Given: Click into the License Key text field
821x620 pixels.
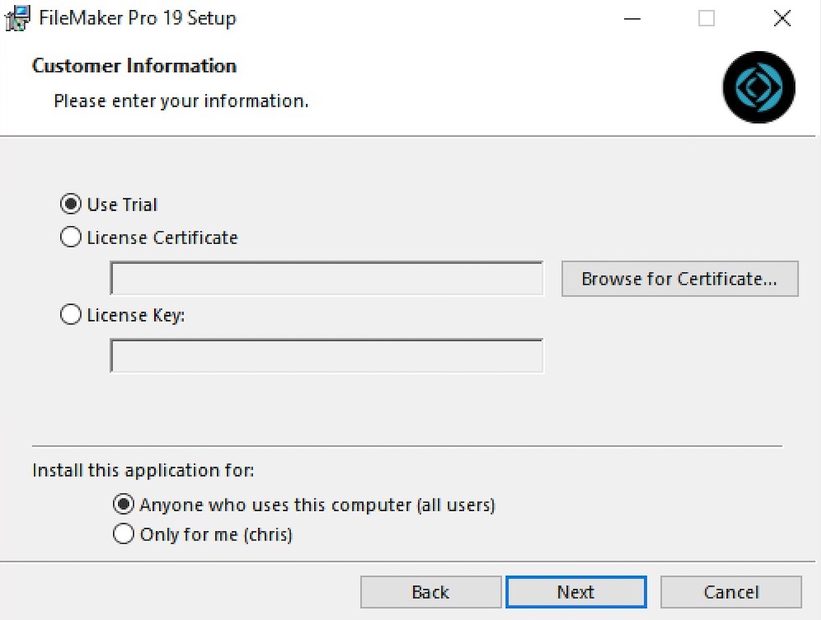Looking at the screenshot, I should coord(327,356).
